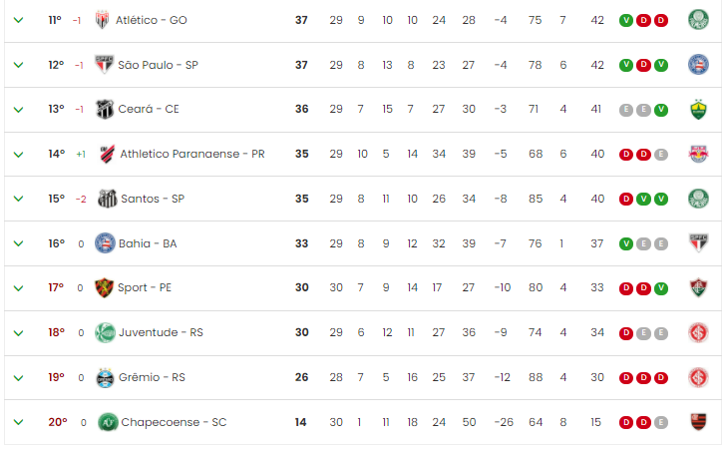
Task: Click the Ceará team crest
Action: point(105,110)
